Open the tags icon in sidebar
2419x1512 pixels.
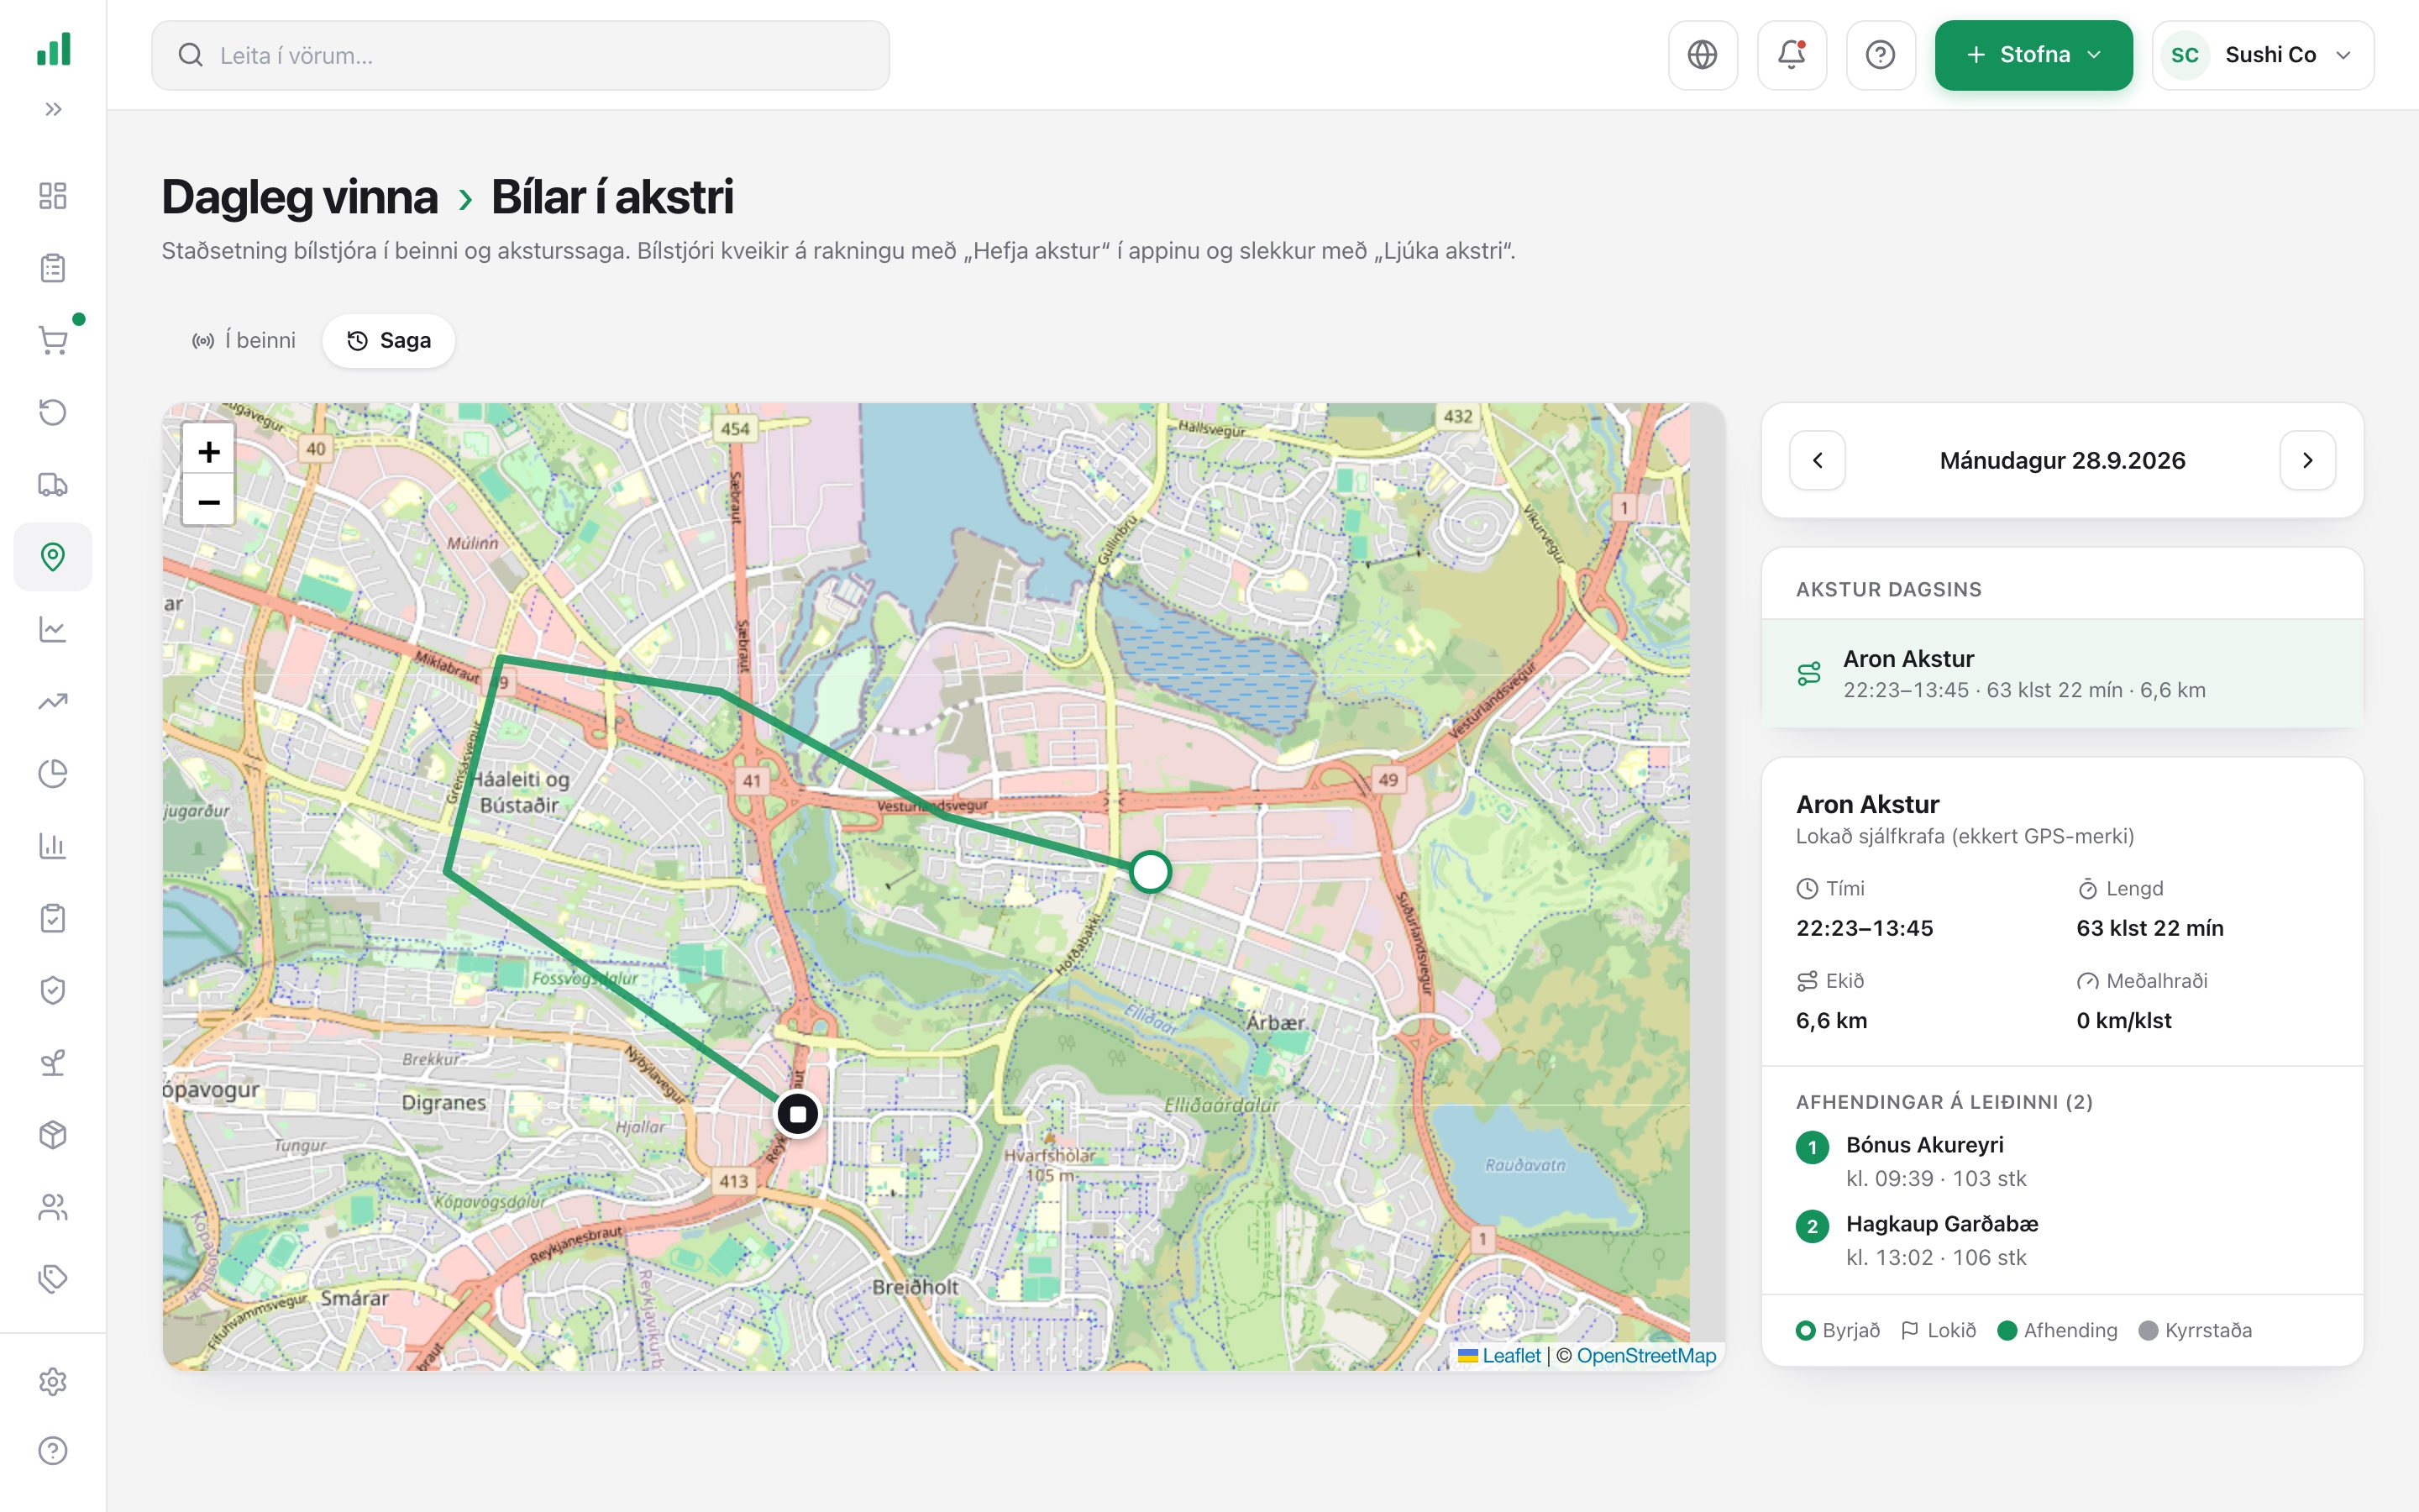(x=53, y=1279)
